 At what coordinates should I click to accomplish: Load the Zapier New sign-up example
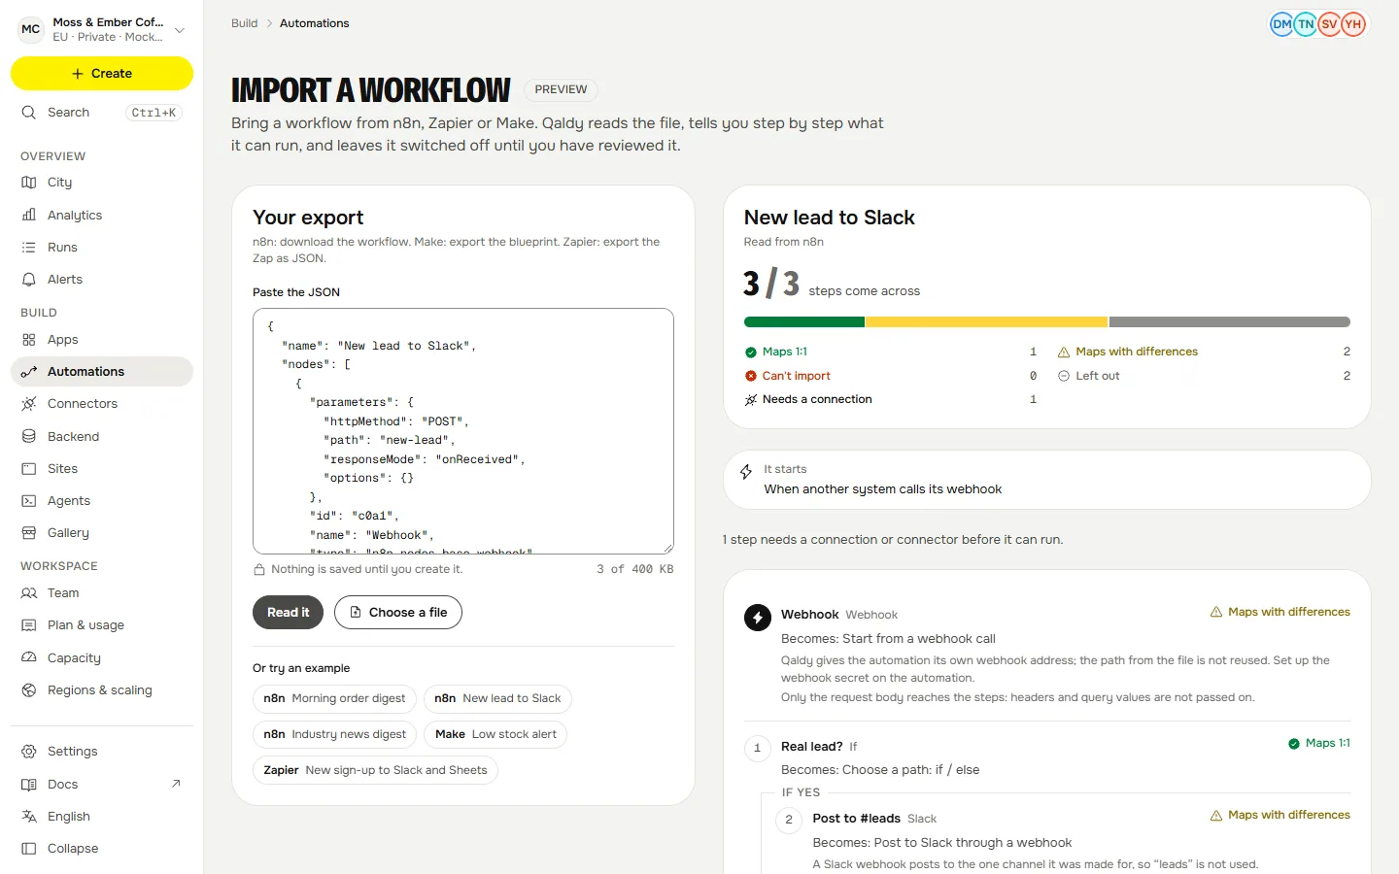tap(375, 770)
